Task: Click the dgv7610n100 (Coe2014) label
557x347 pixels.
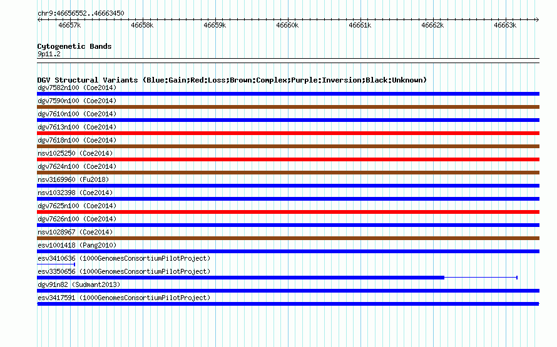Action: click(77, 114)
